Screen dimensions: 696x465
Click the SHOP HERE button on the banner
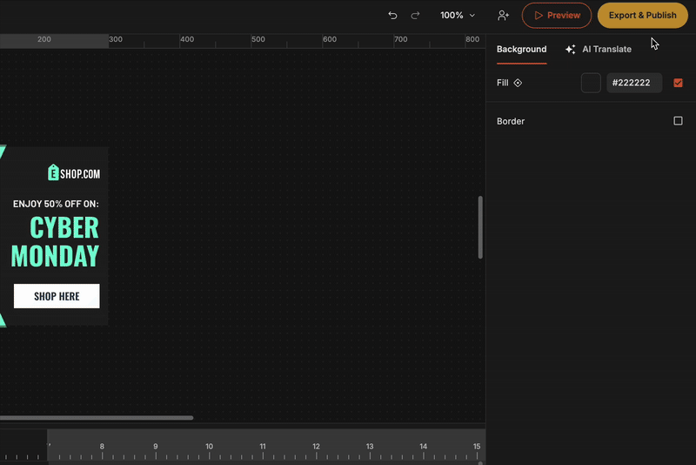(x=57, y=296)
